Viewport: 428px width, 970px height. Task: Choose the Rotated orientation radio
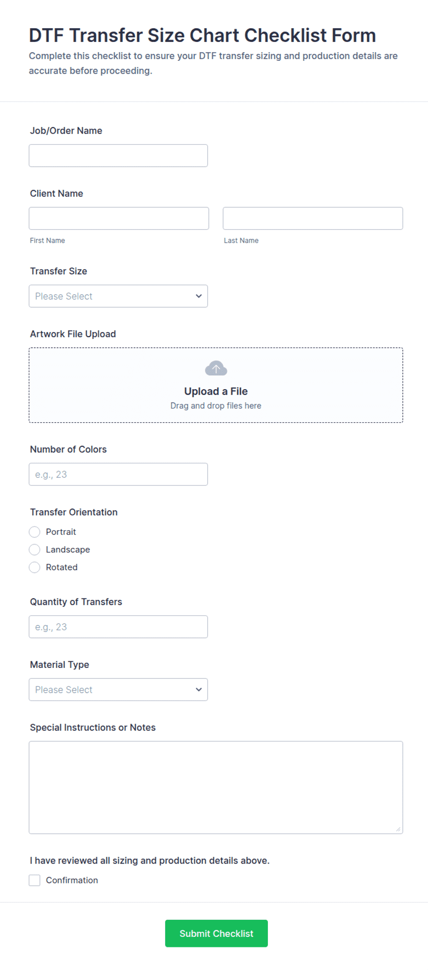click(x=35, y=567)
